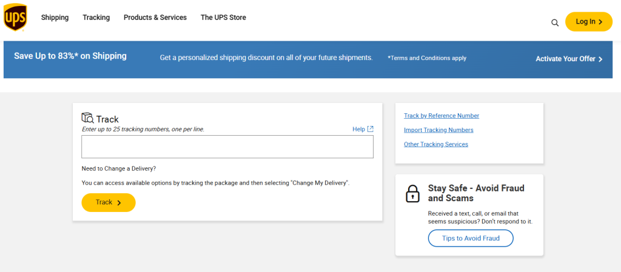Click the external-link icon beside Help
The height and width of the screenshot is (272, 621).
[x=371, y=129]
